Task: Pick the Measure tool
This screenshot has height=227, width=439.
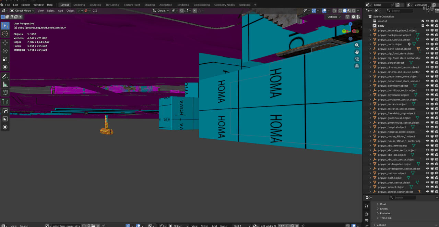Action: [5, 84]
